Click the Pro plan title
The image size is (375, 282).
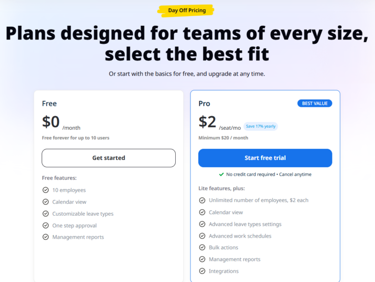pyautogui.click(x=204, y=103)
